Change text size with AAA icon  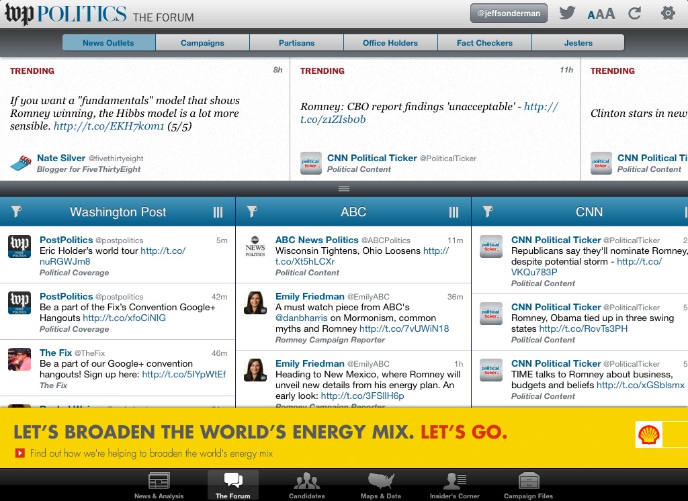(601, 14)
